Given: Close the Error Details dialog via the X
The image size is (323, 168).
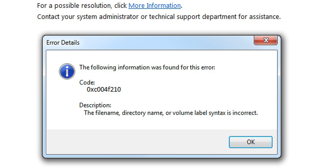Looking at the screenshot, I should (x=266, y=40).
